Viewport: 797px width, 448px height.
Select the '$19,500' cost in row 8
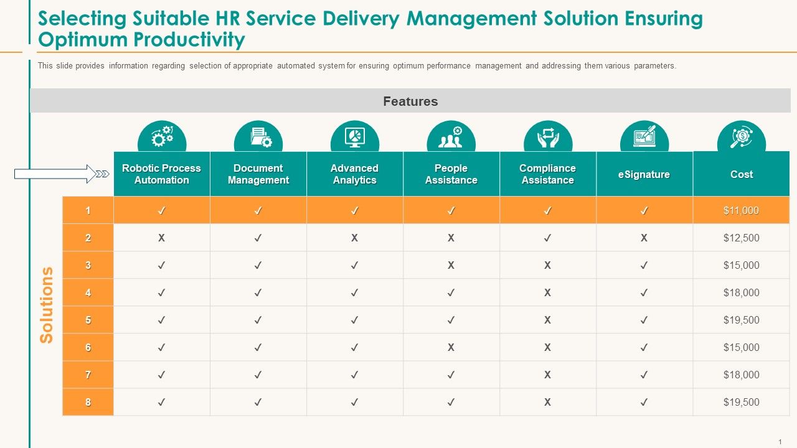(741, 402)
